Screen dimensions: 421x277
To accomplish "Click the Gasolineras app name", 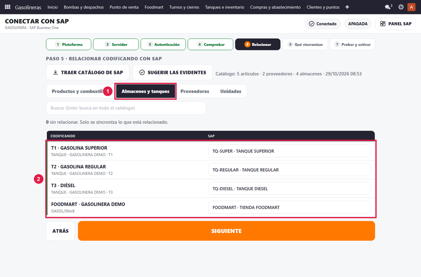I will (28, 7).
